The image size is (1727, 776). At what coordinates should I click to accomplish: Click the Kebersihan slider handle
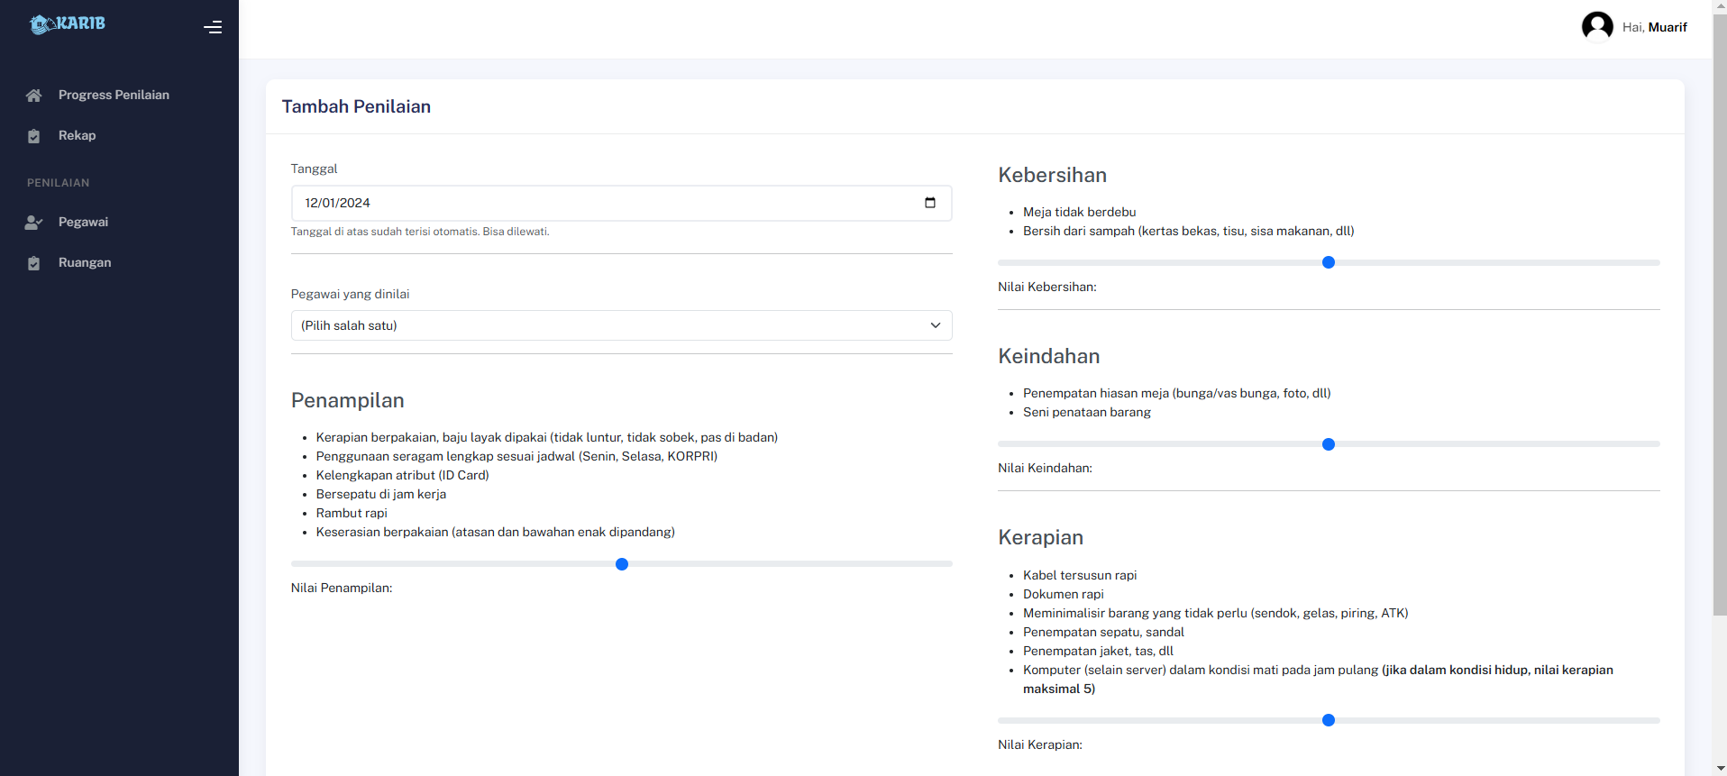pyautogui.click(x=1329, y=262)
